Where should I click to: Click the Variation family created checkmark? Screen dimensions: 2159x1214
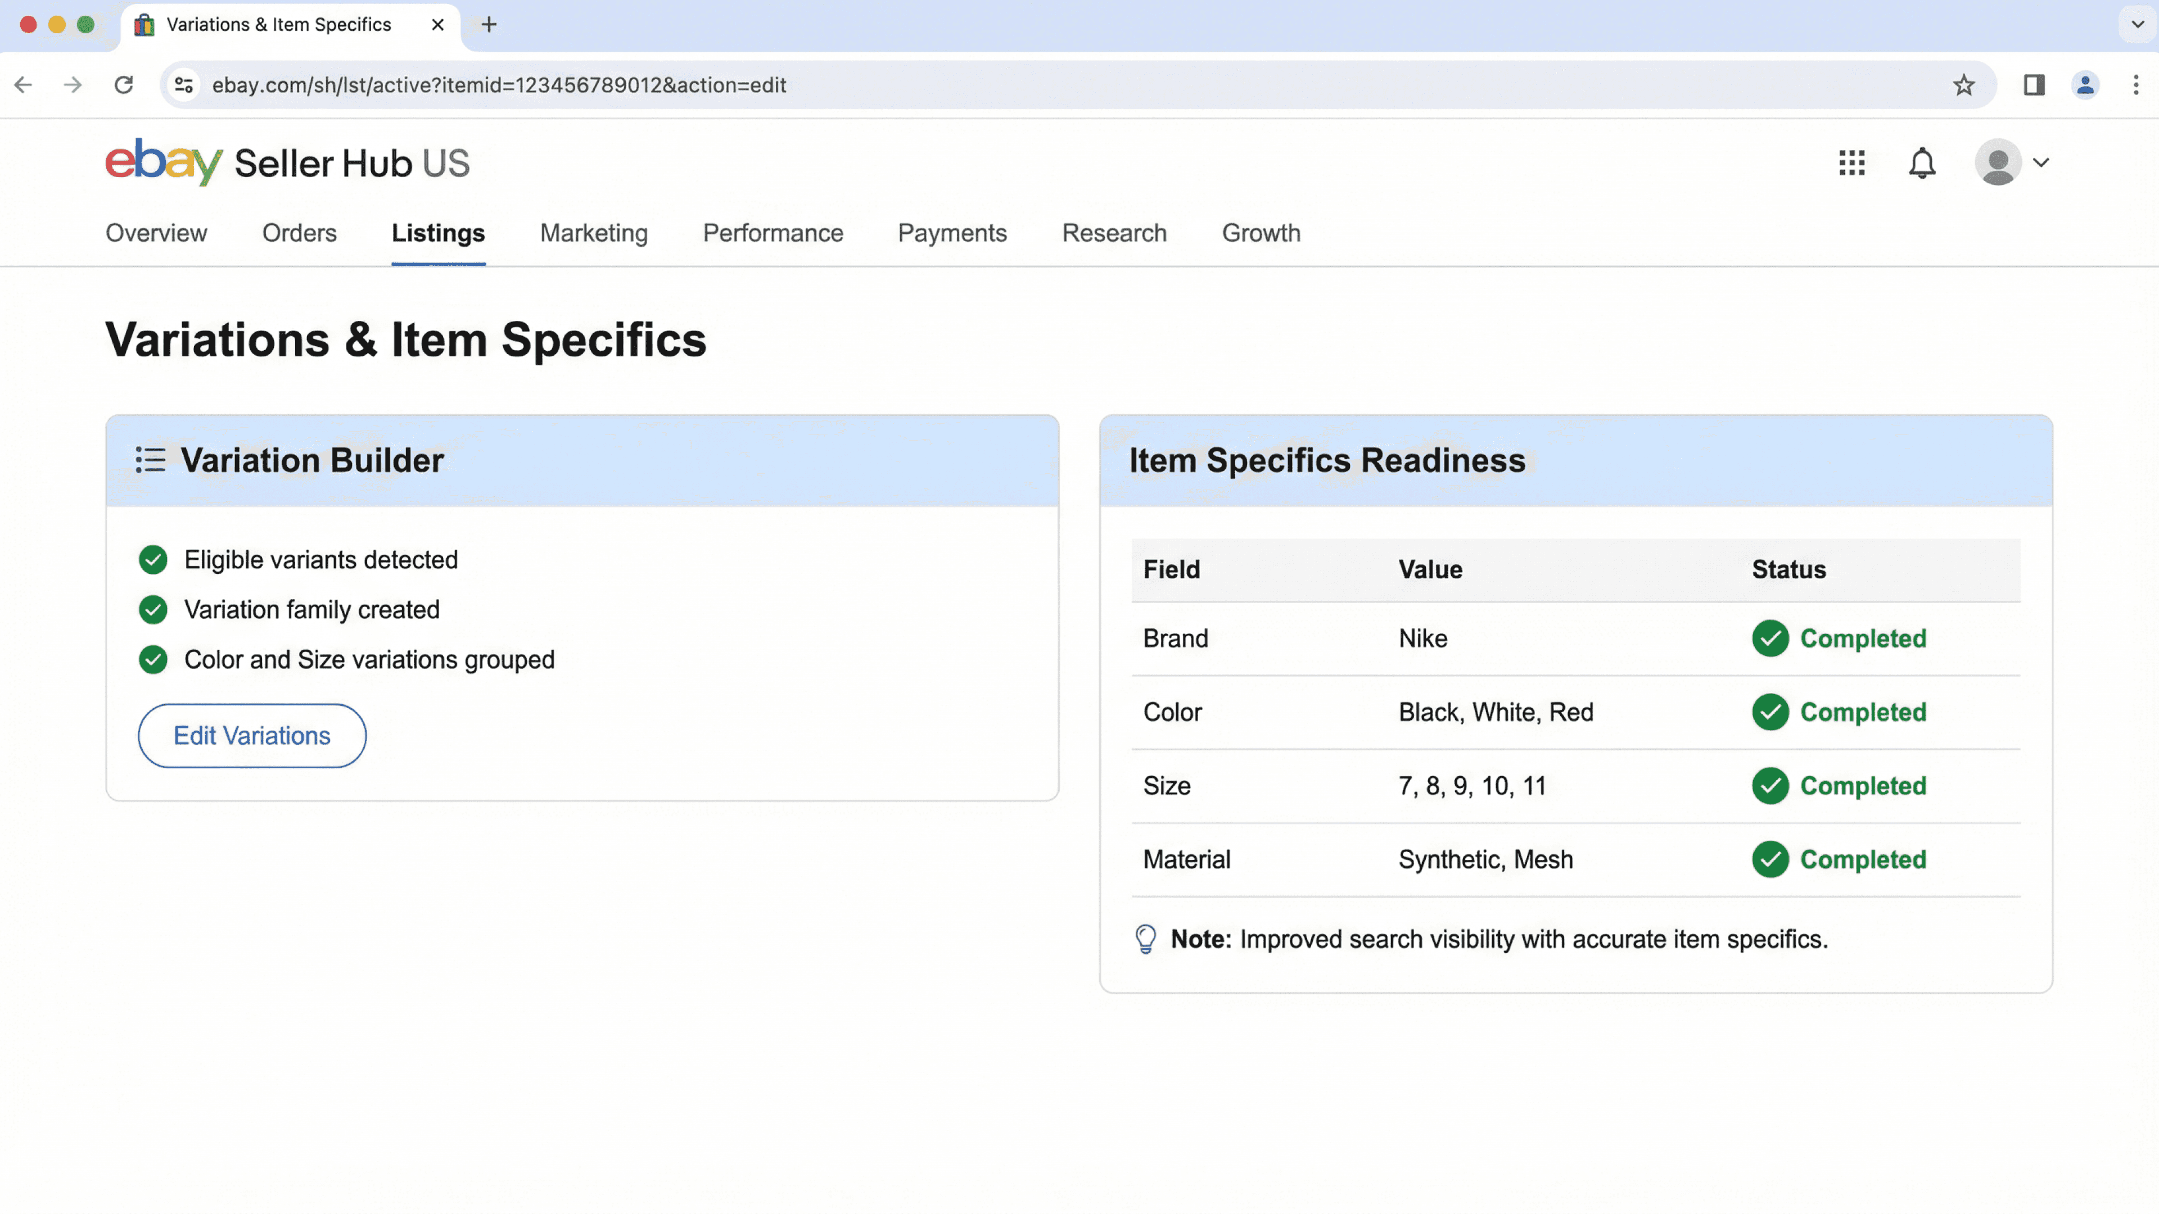[x=152, y=609]
